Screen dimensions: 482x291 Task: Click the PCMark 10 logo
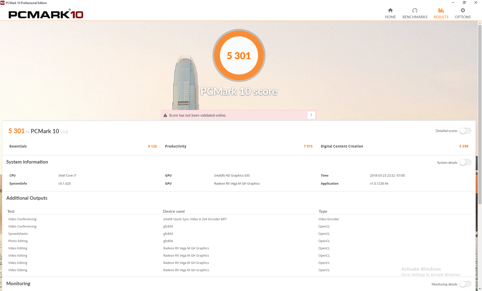tap(46, 15)
